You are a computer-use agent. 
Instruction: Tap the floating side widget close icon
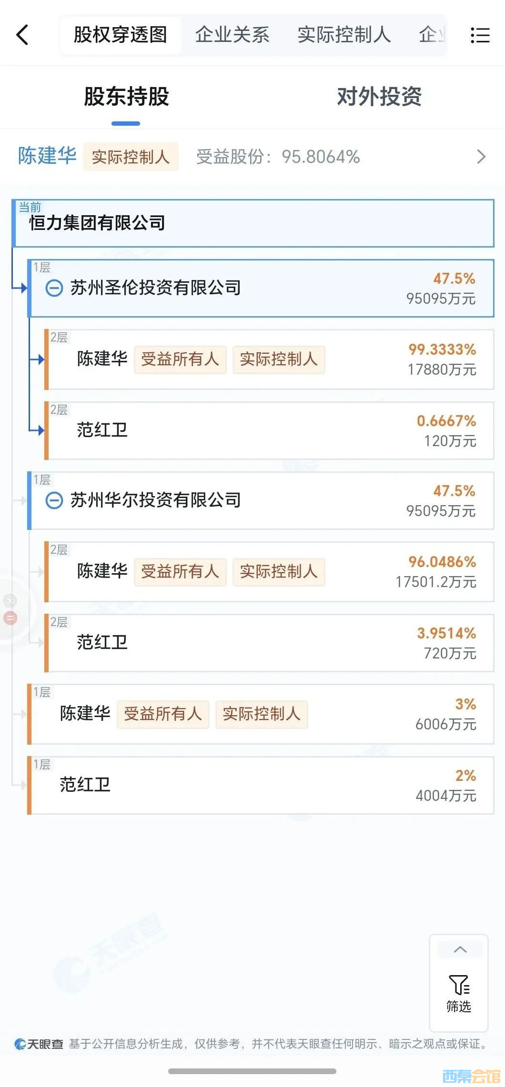click(x=10, y=601)
